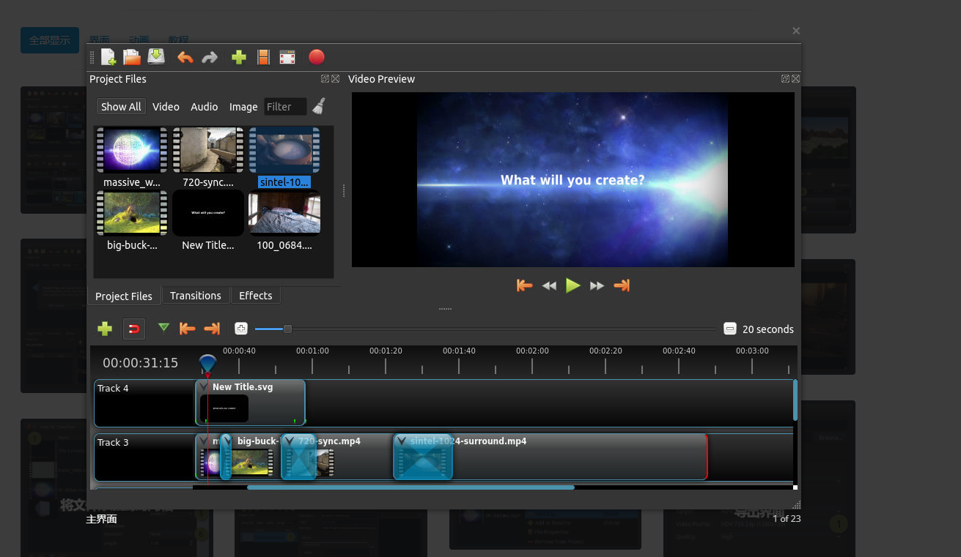Filter project files by Video
The width and height of the screenshot is (961, 557).
(166, 107)
